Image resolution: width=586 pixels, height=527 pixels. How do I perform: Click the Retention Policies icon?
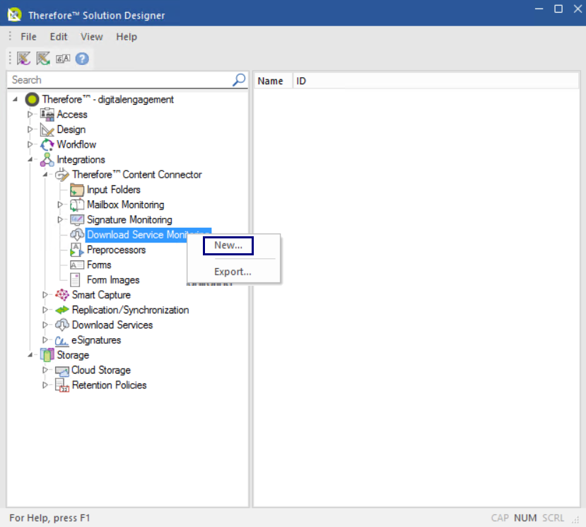[x=62, y=386]
